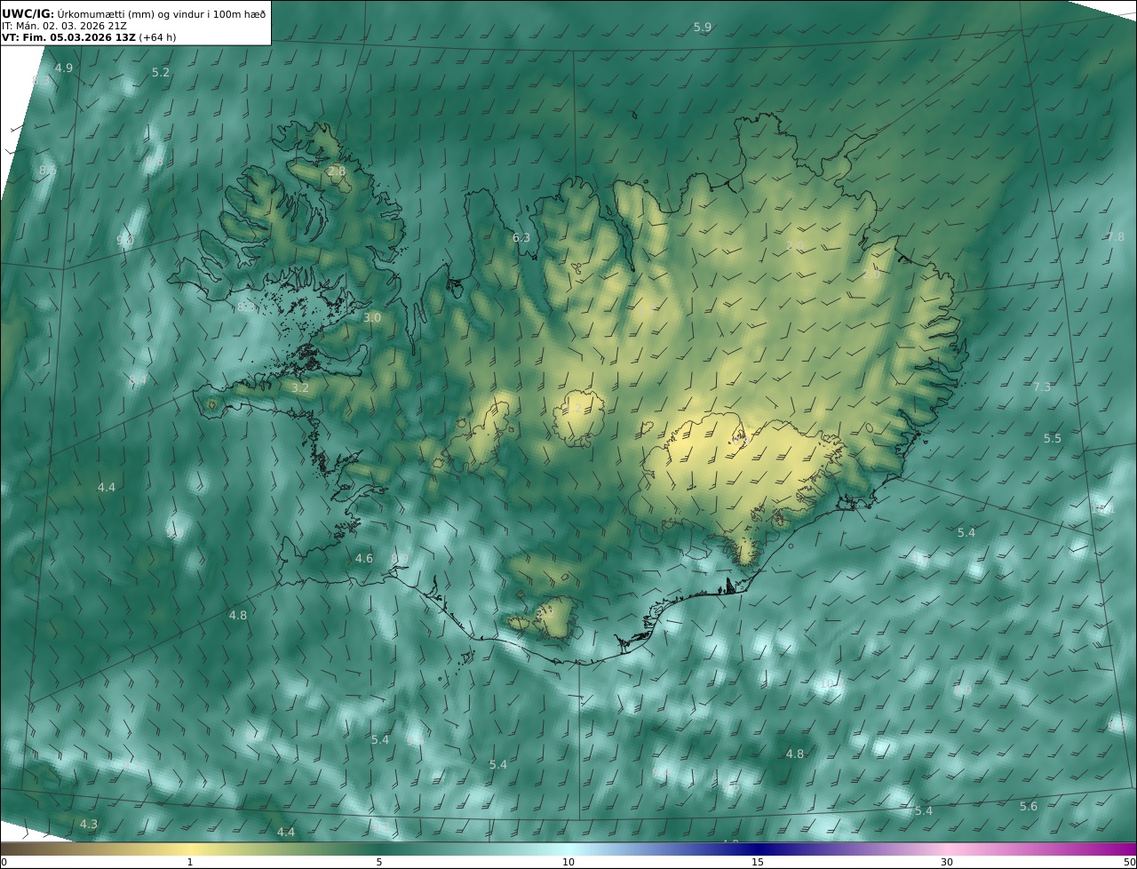Image resolution: width=1137 pixels, height=869 pixels.
Task: Pick the yellow colorbar segment above 1
Action: (190, 849)
